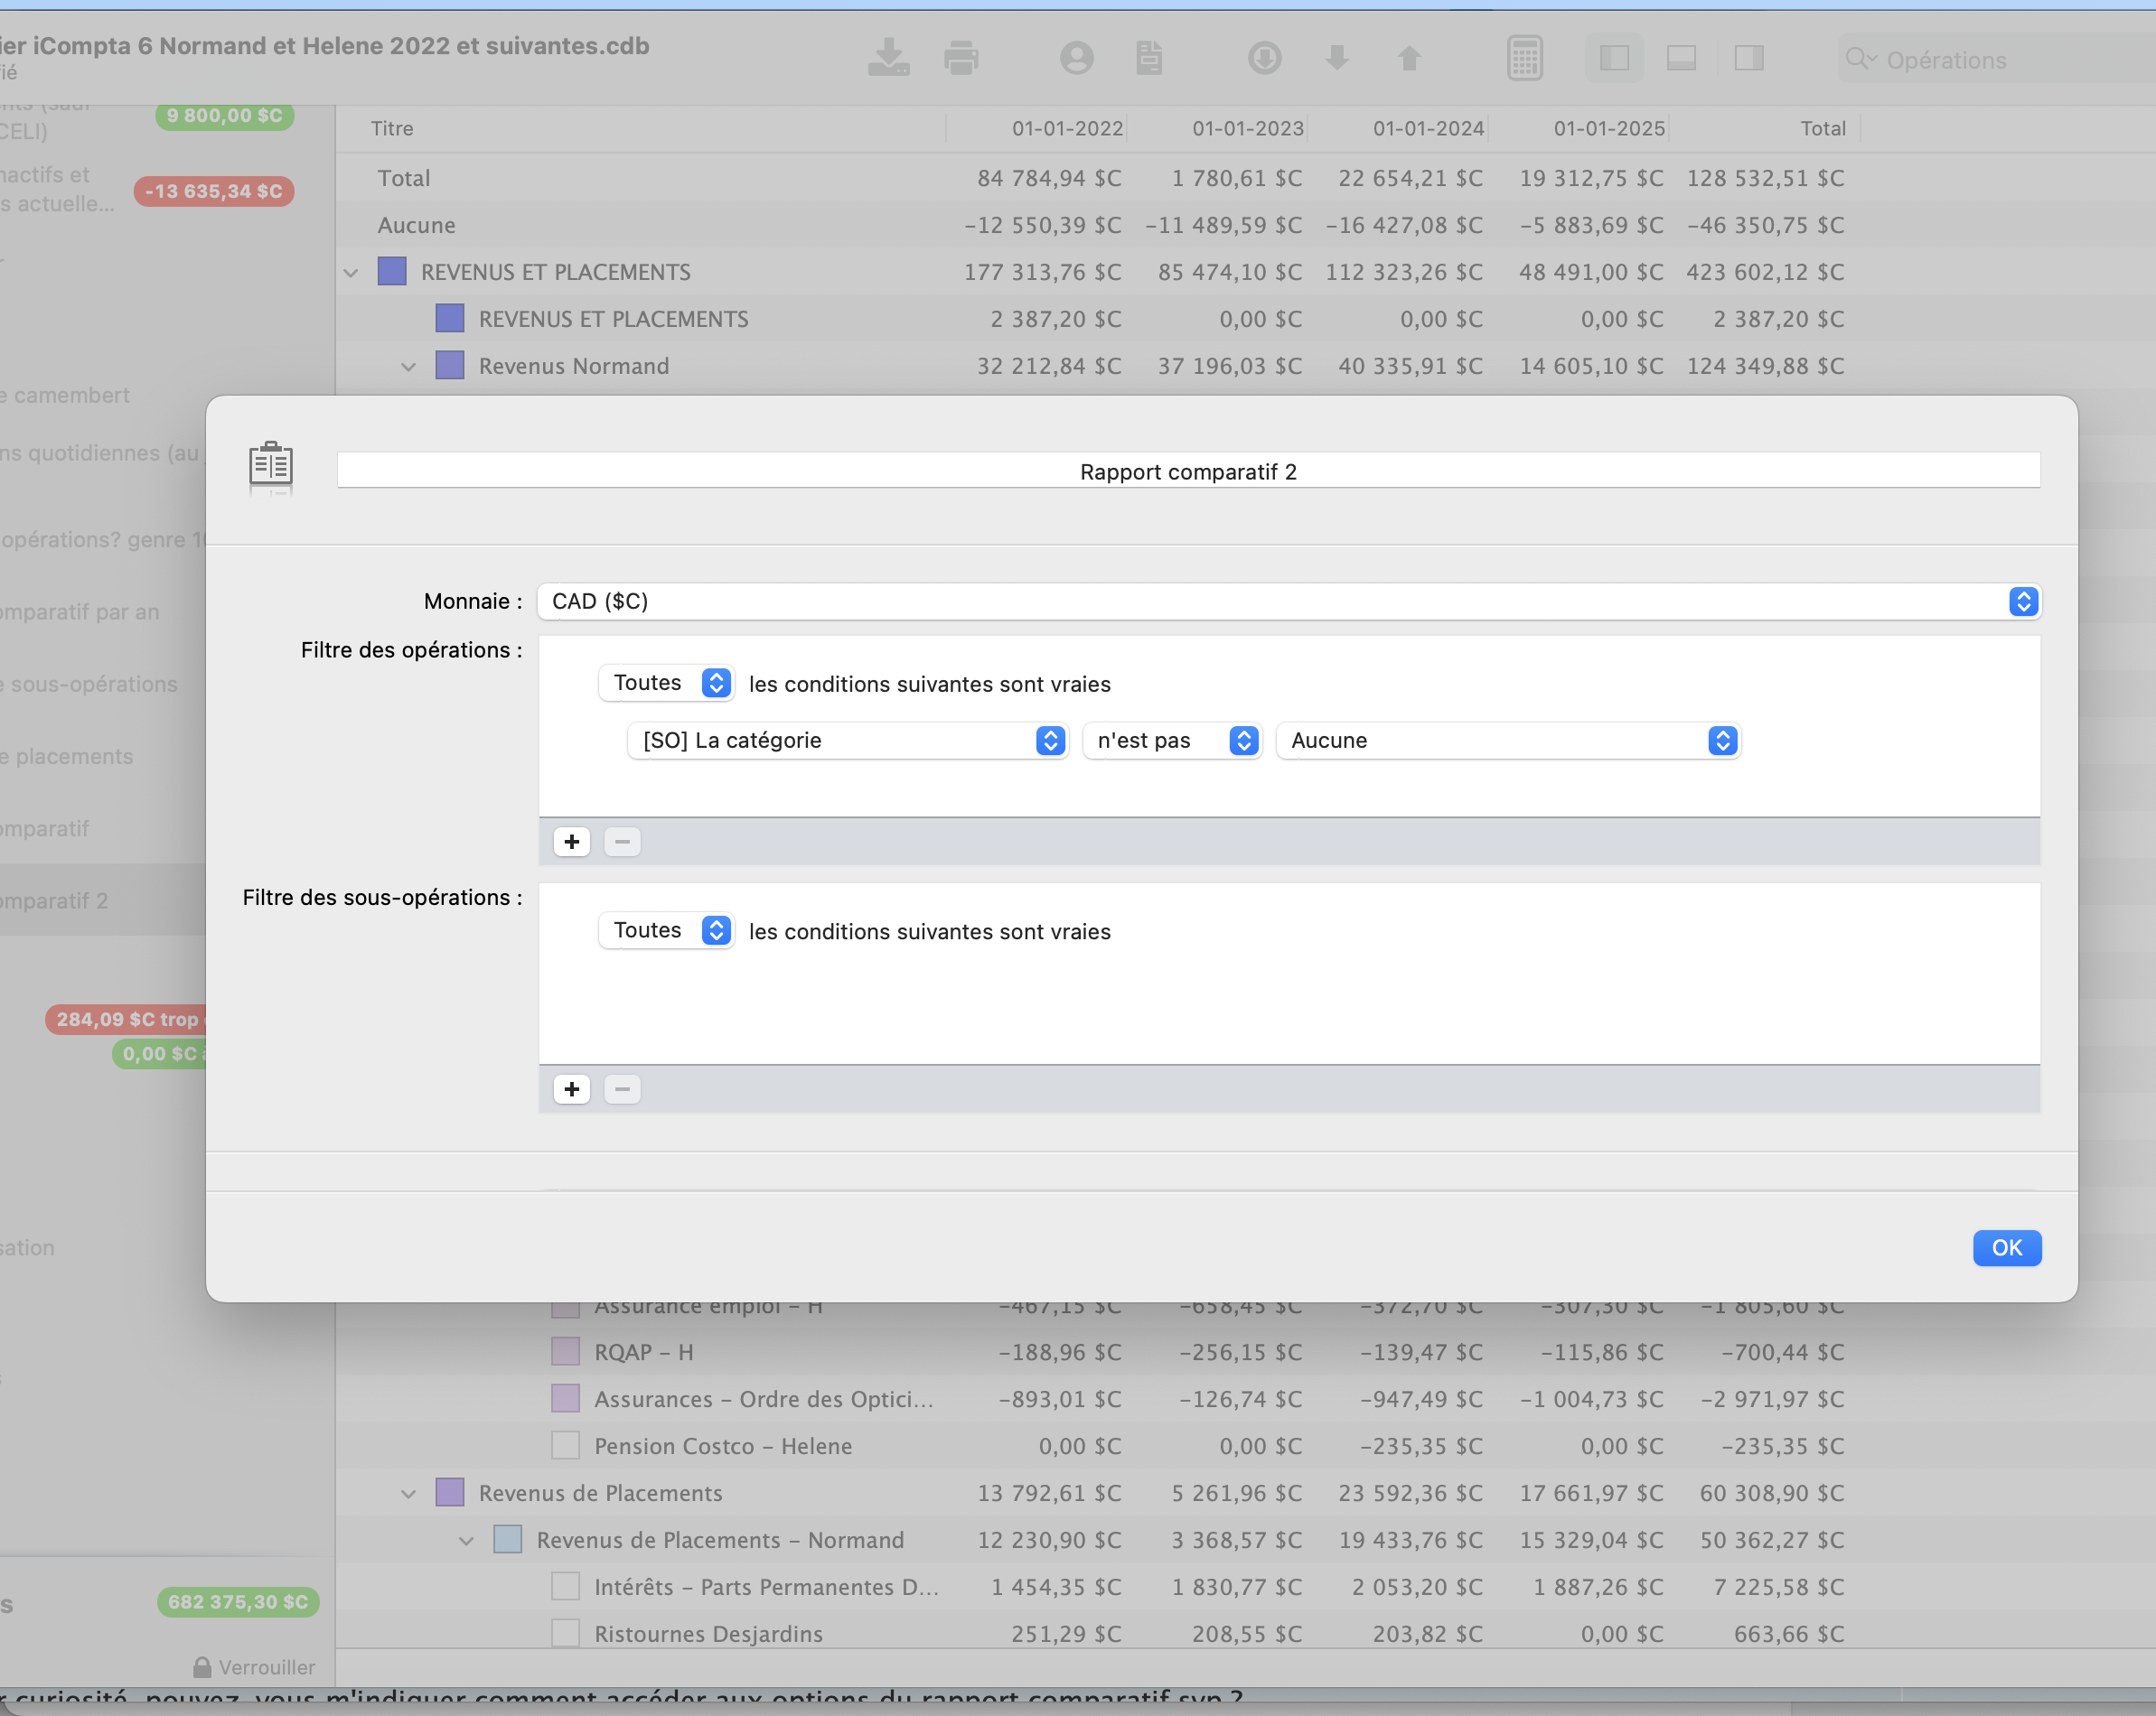
Task: Collapse the Revenus de Placements row
Action: [x=408, y=1493]
